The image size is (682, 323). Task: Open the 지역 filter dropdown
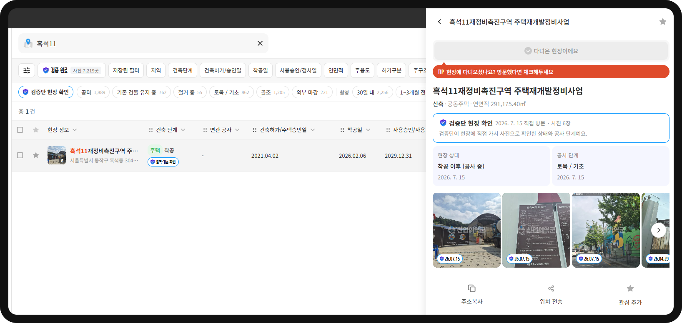coord(156,70)
